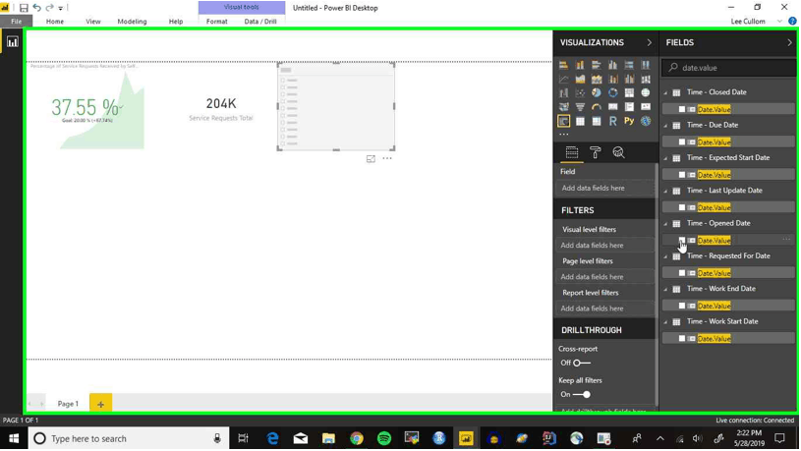
Task: Select the waterfall chart visualization
Action: 563,93
